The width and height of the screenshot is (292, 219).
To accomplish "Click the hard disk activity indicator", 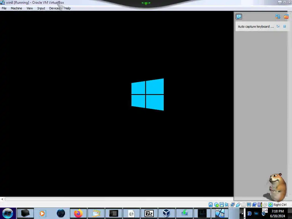I will click(210, 205).
